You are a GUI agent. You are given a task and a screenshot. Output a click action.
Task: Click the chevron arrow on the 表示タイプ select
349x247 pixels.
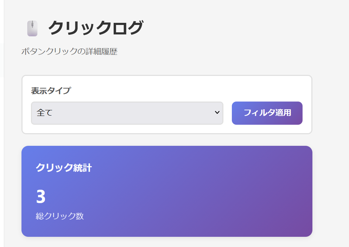click(217, 113)
